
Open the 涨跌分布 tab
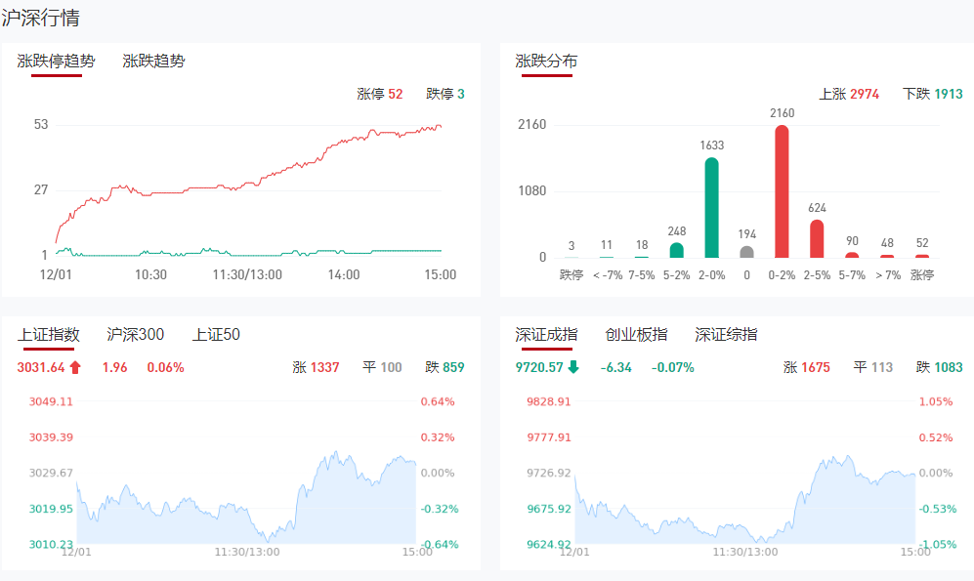(x=546, y=61)
